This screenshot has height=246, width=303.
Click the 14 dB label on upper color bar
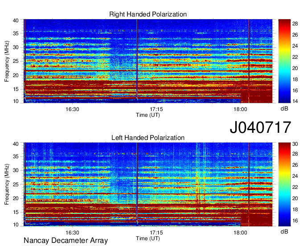(x=295, y=101)
